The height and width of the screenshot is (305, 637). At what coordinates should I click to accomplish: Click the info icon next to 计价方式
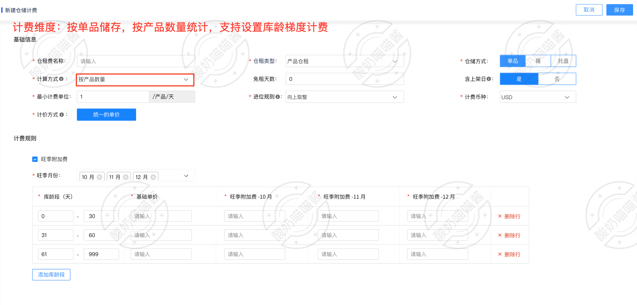pyautogui.click(x=62, y=114)
